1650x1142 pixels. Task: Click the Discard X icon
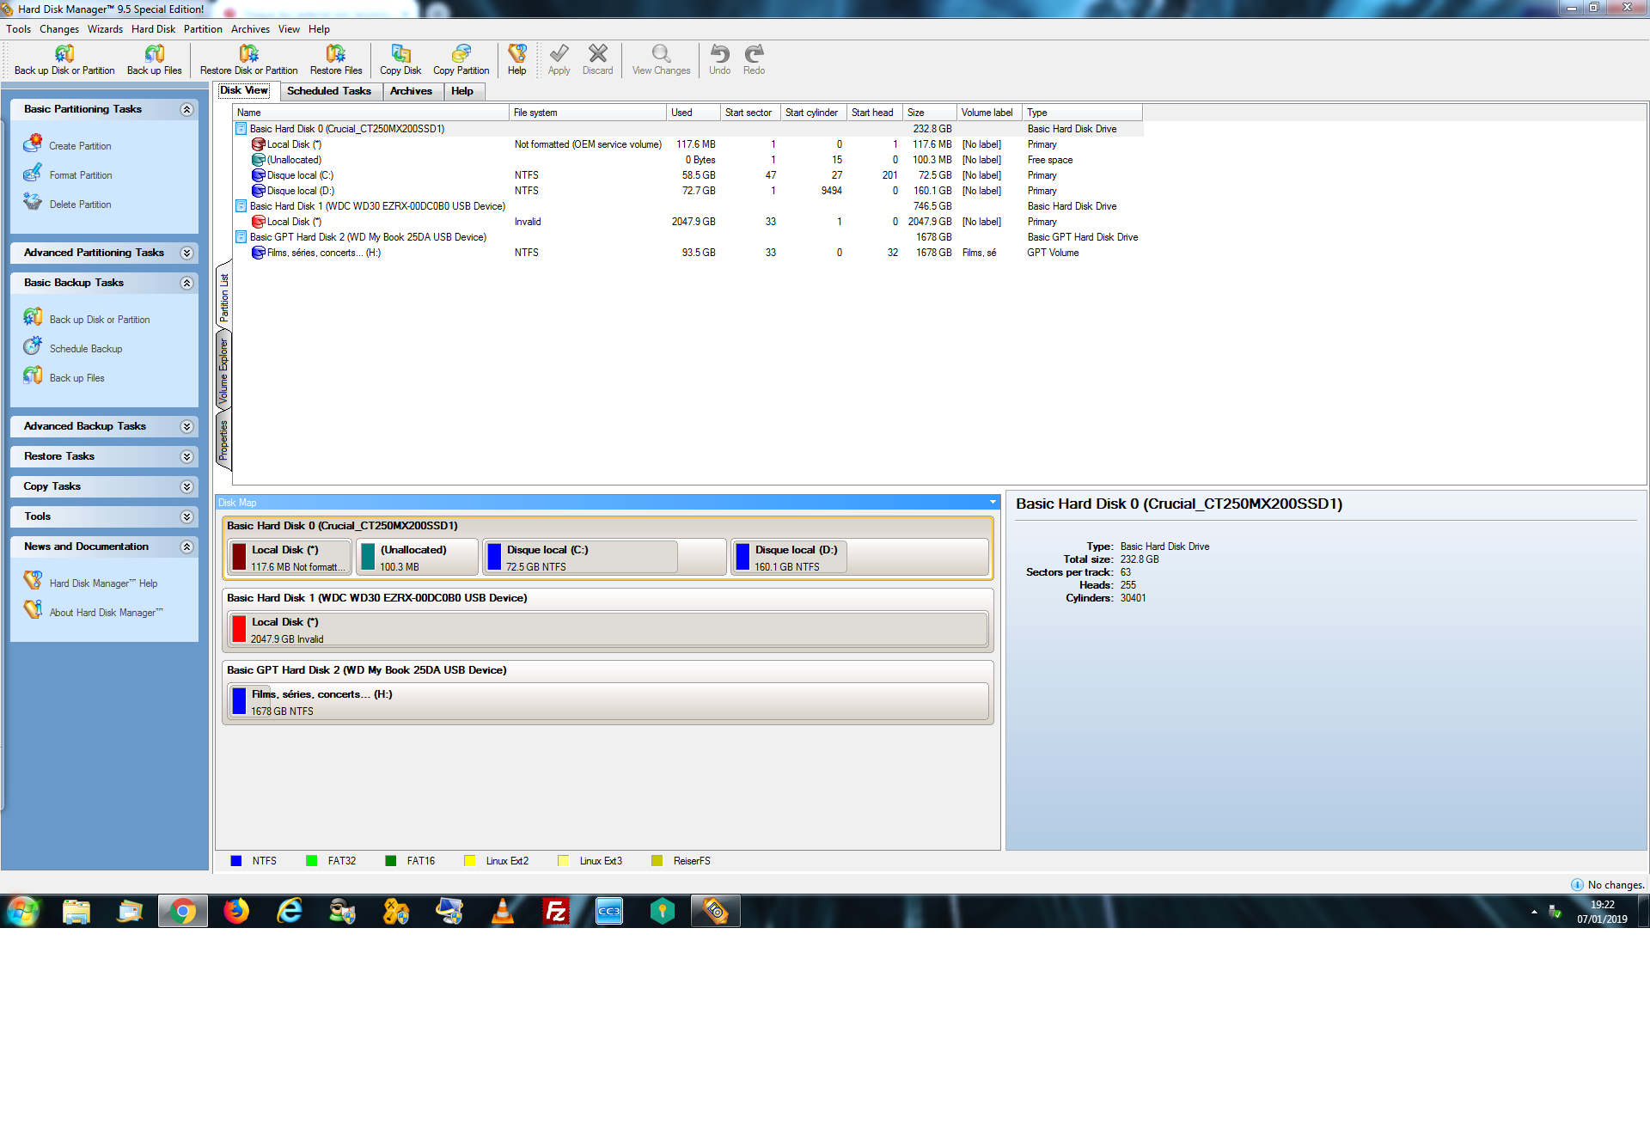598,54
